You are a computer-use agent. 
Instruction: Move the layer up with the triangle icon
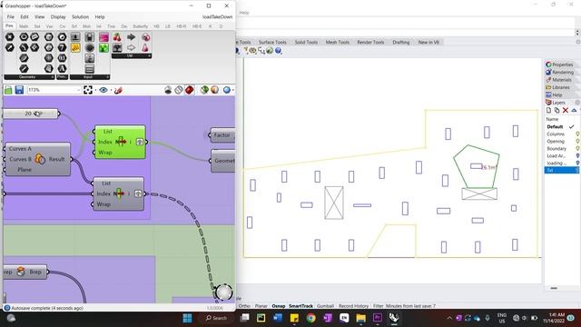click(x=574, y=111)
